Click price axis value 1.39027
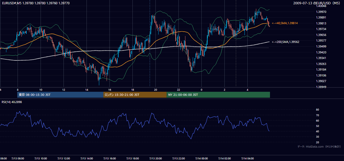Image resolution: width=344 pixels, height=161 pixels. (321, 81)
